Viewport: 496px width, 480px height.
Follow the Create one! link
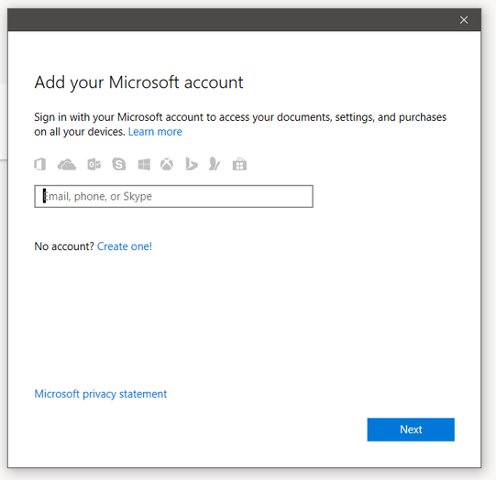(125, 246)
